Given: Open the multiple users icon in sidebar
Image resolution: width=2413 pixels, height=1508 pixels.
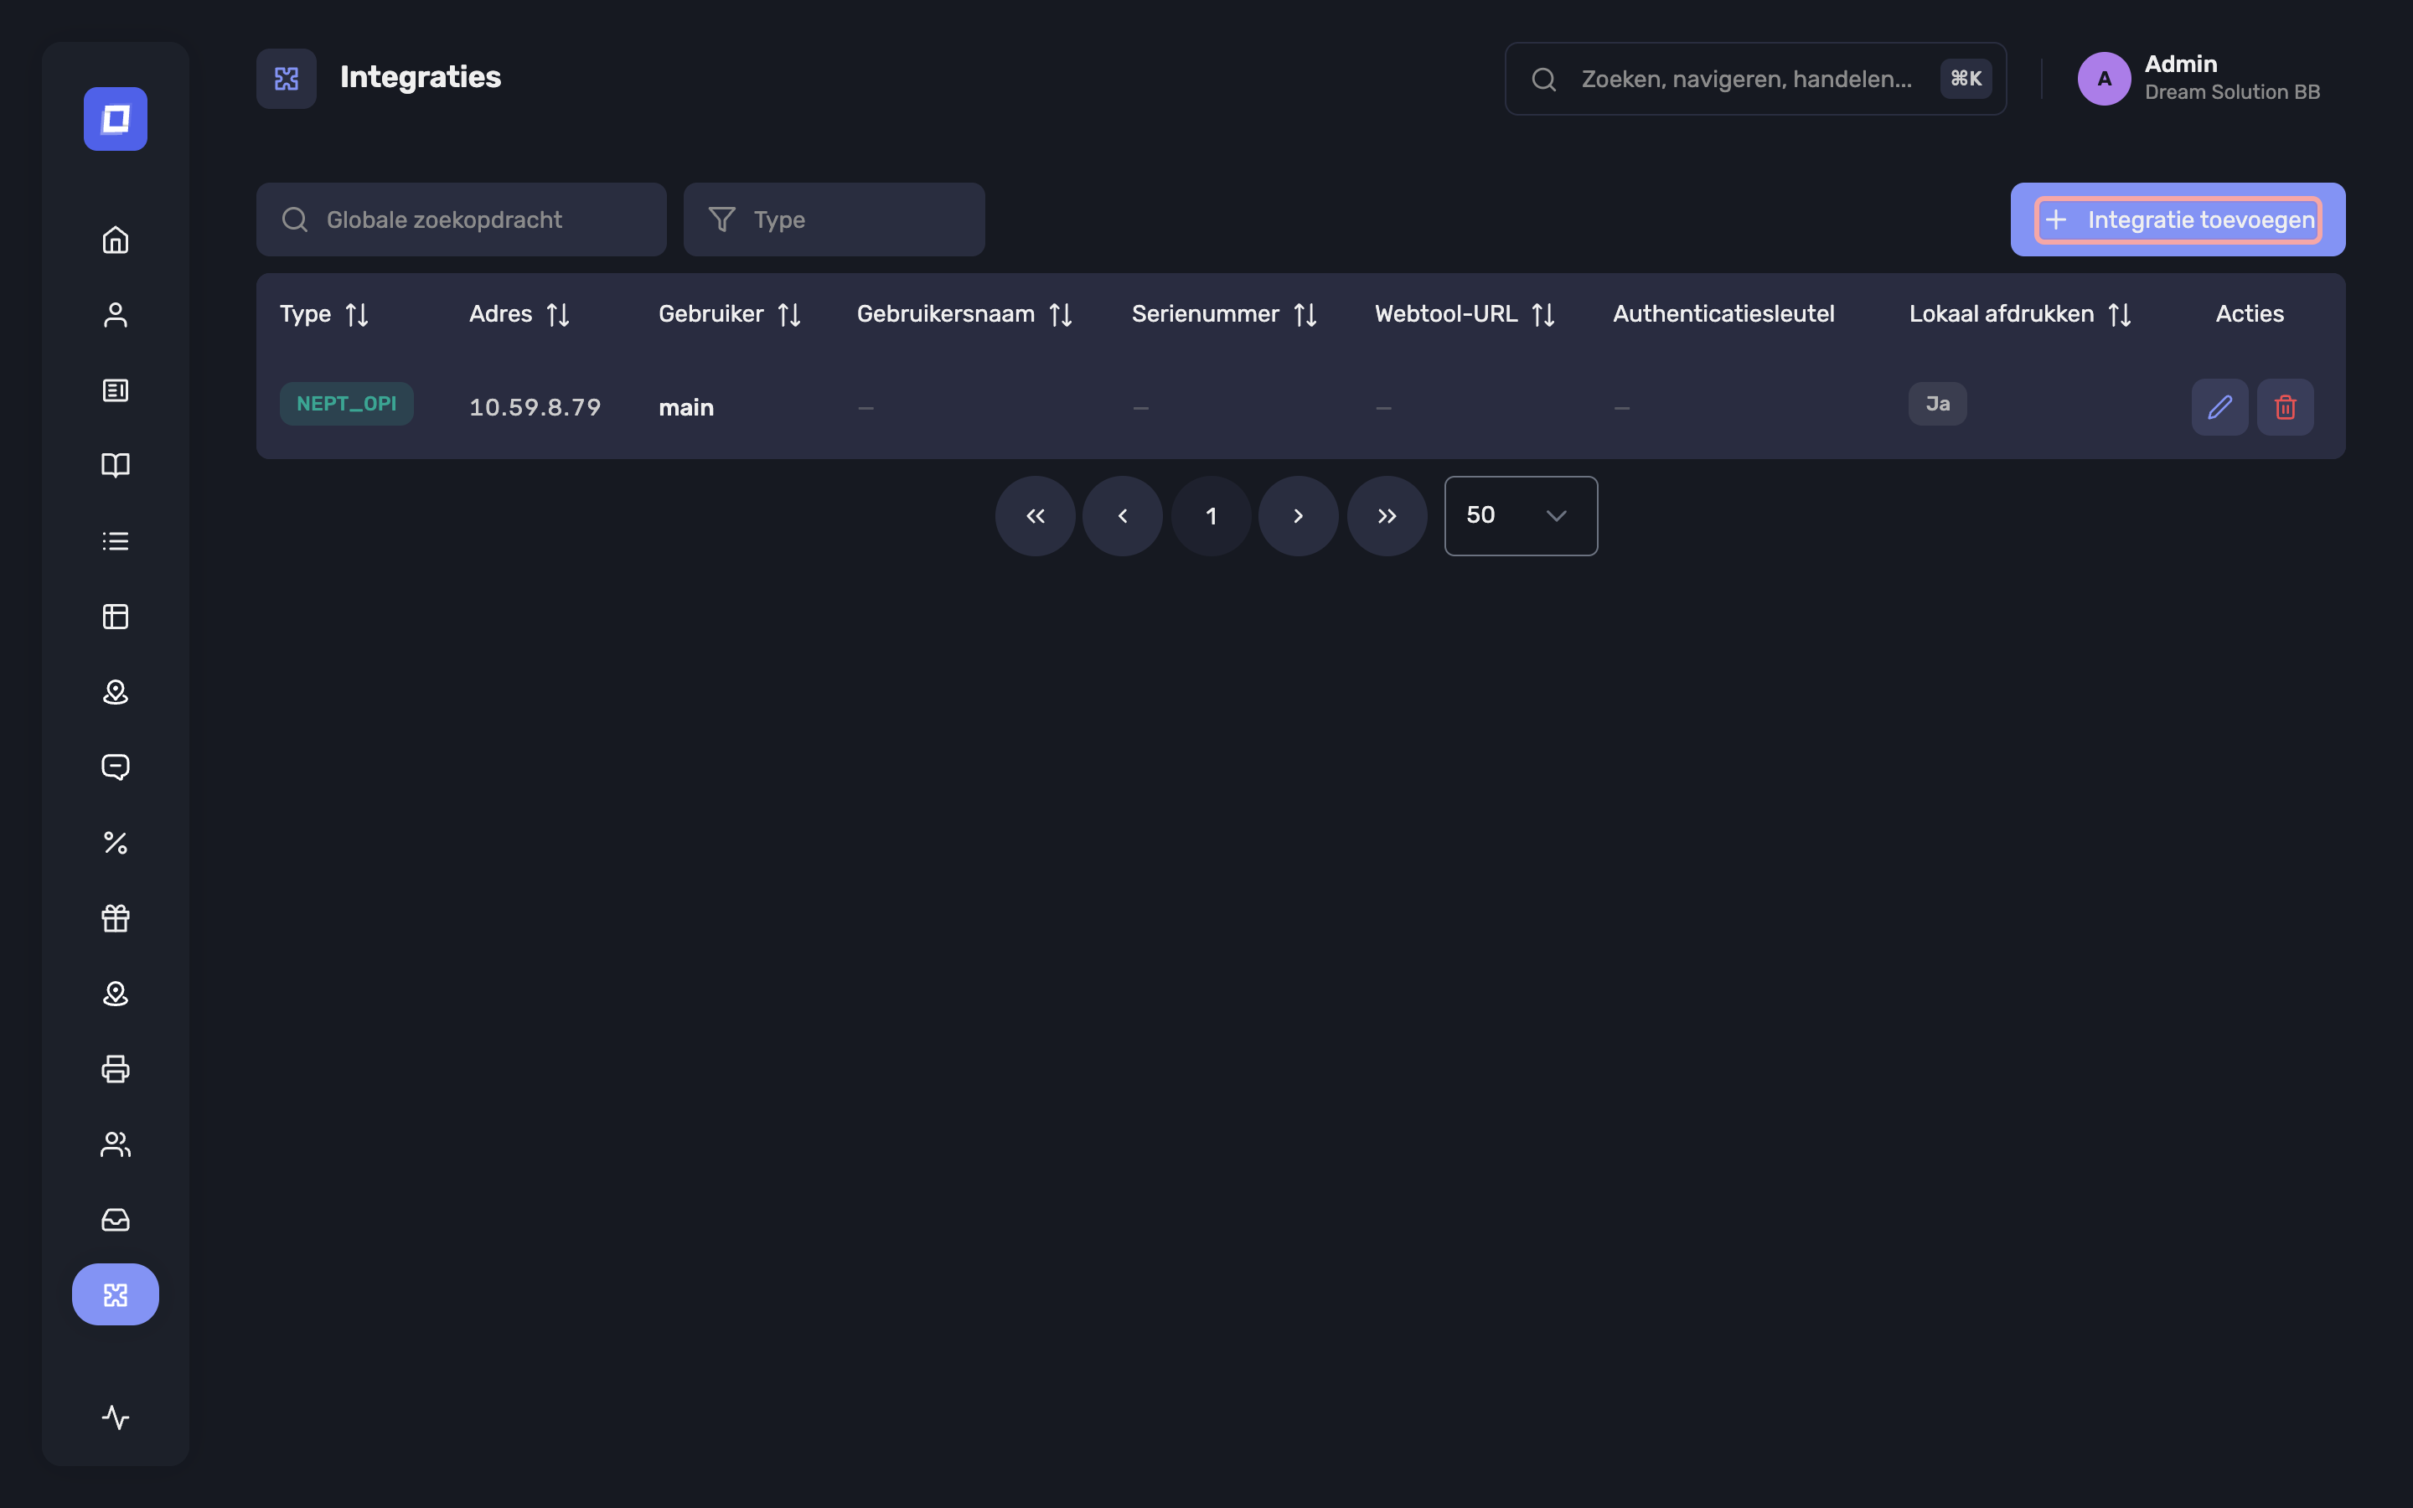Looking at the screenshot, I should [116, 1144].
